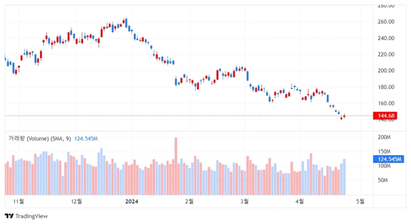Select the 12월 time axis label
Viewport: 411px width, 224px height.
point(77,201)
